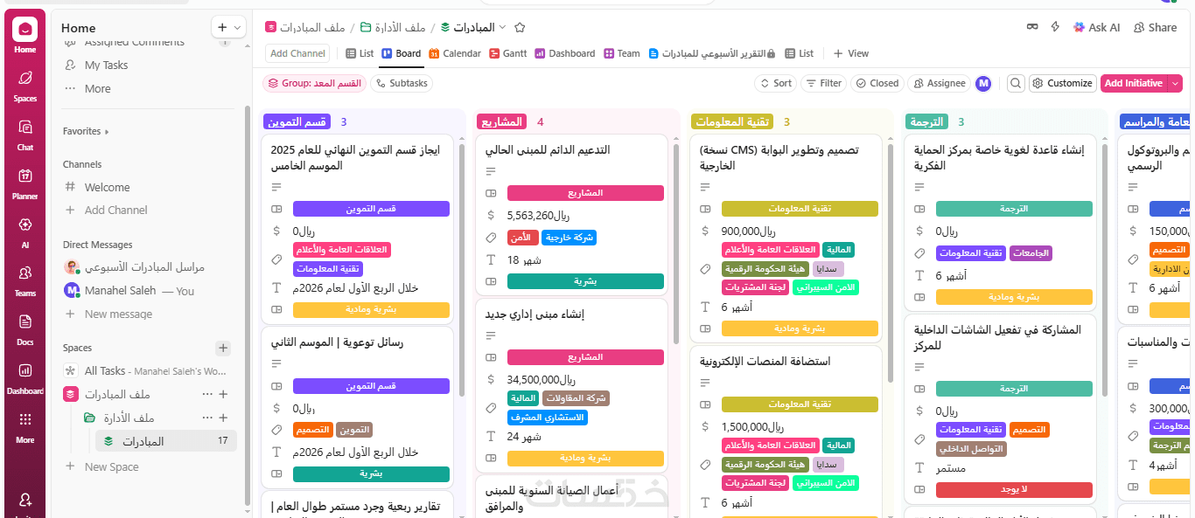Open dropdown arrow beside Add Initiative
The image size is (1195, 518).
[x=1175, y=83]
